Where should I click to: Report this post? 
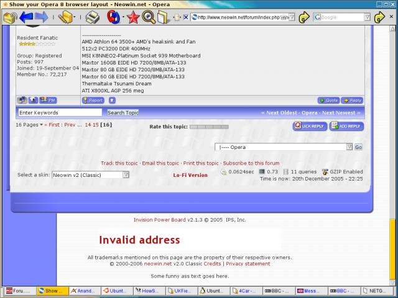[x=93, y=101]
